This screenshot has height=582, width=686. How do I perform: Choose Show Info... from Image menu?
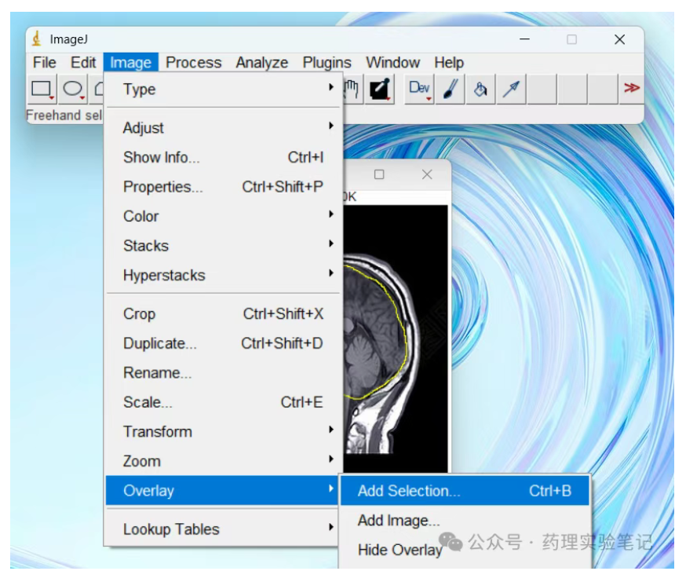click(223, 157)
